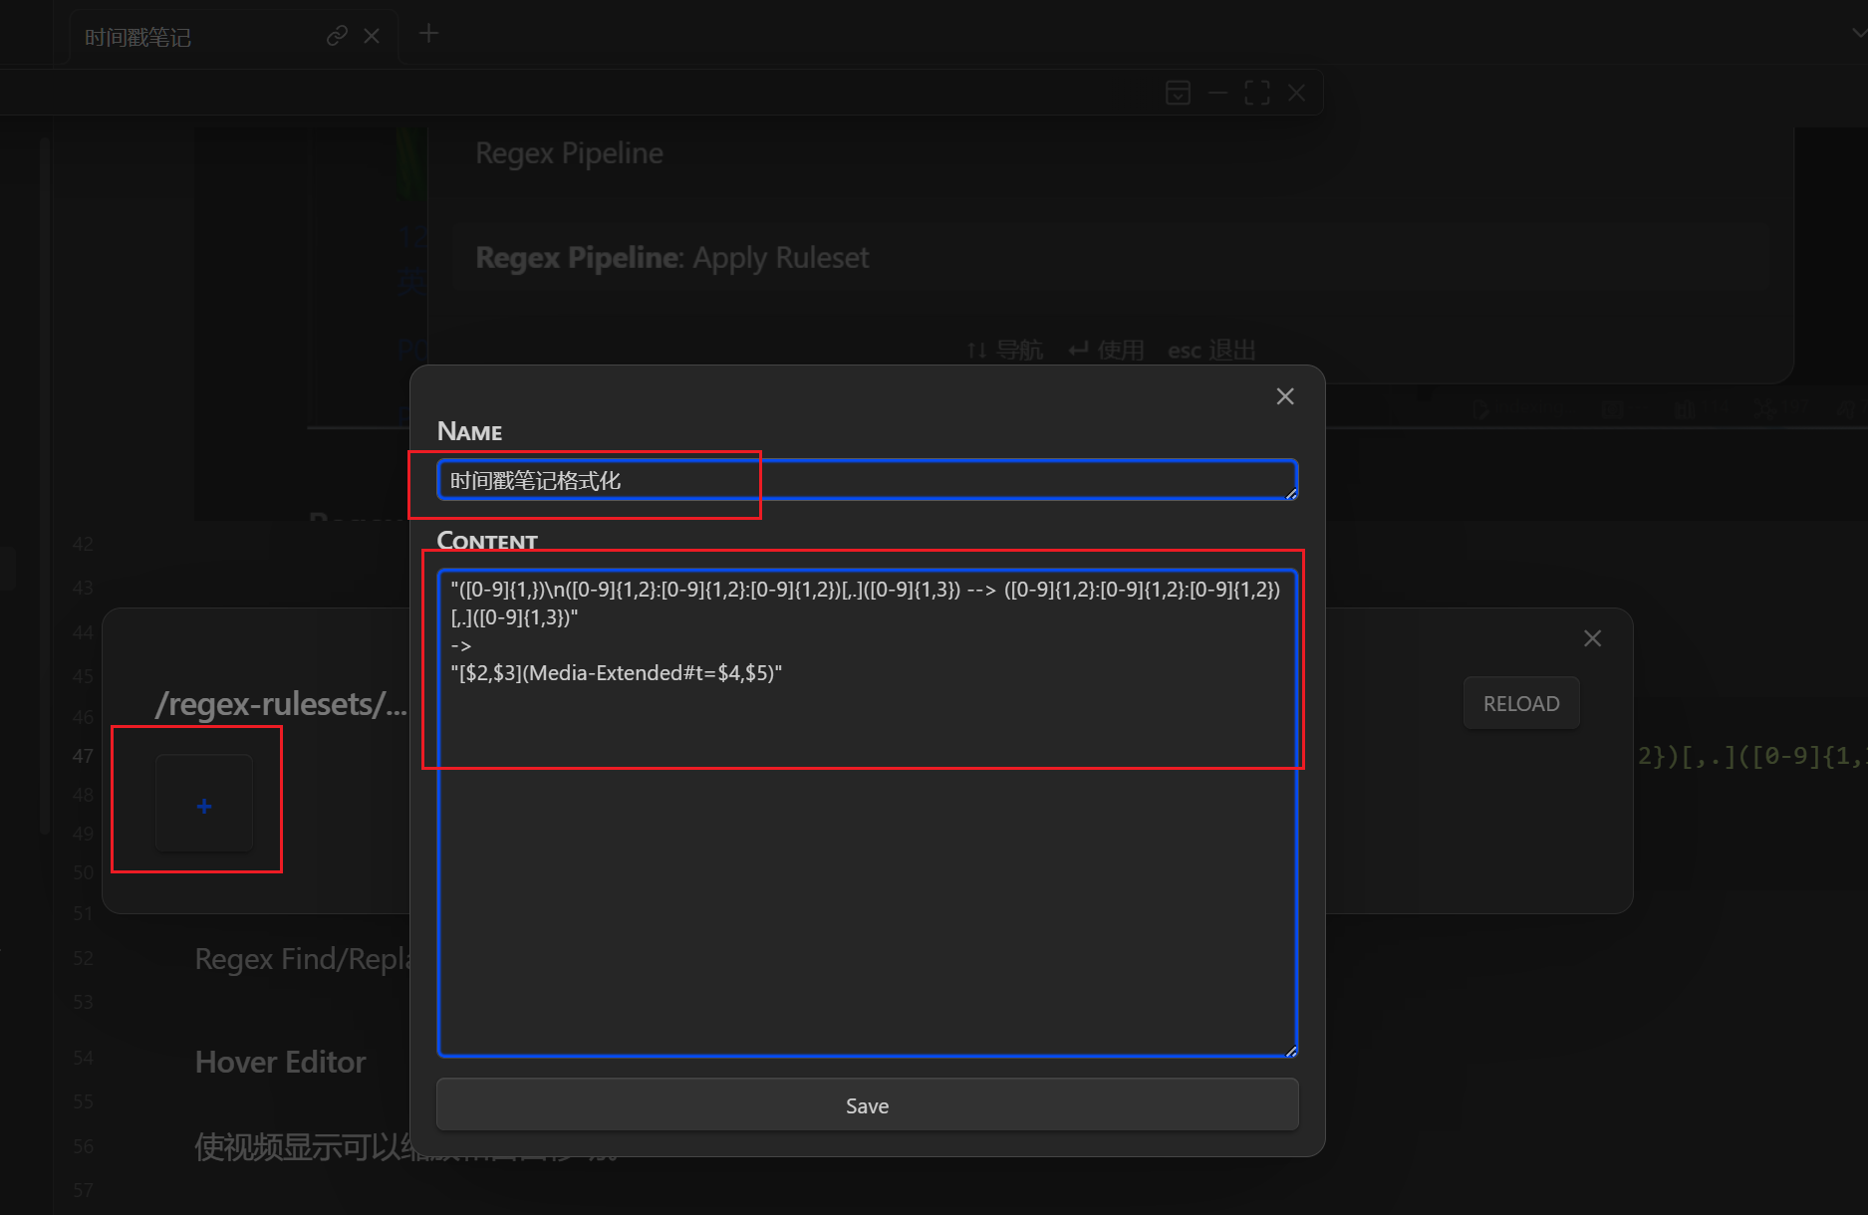This screenshot has width=1868, height=1215.
Task: Maximize the hover editor popover
Action: (1257, 93)
